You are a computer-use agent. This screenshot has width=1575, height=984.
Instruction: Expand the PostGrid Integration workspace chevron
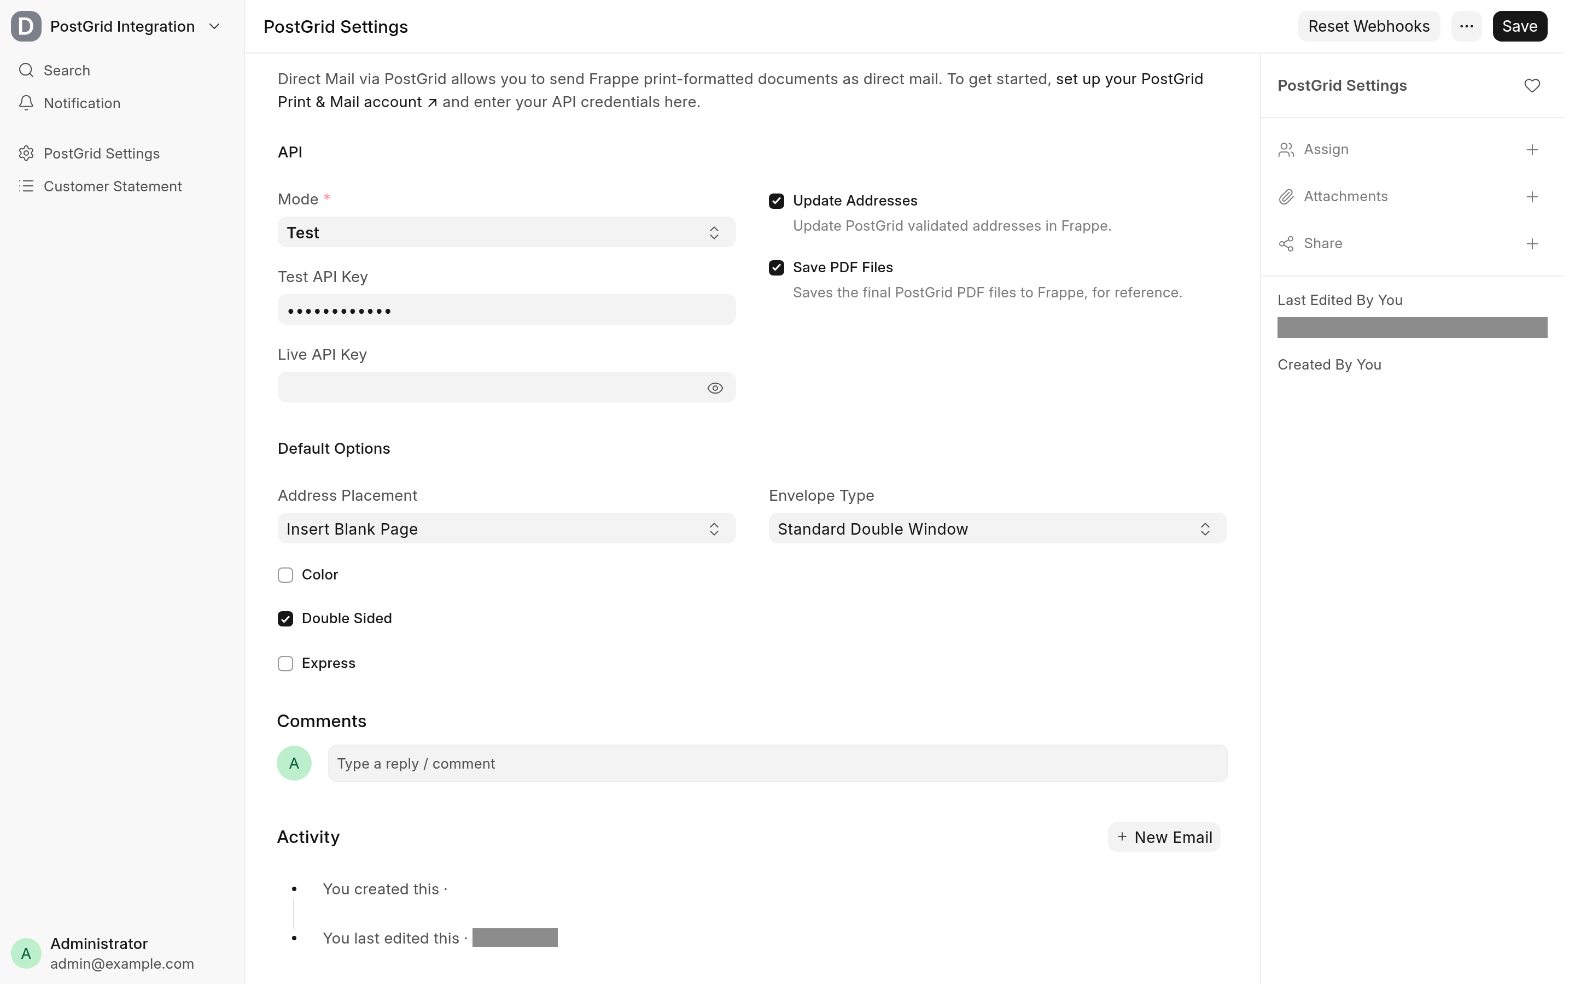(x=214, y=27)
